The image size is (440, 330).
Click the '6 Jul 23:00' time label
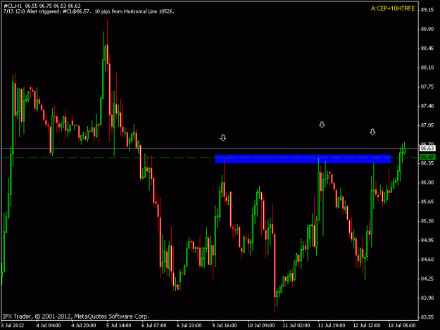coord(189,325)
